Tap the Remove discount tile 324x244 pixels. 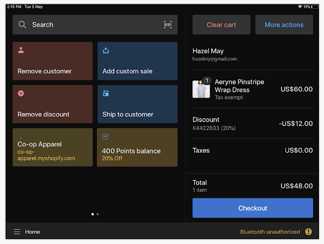click(53, 104)
